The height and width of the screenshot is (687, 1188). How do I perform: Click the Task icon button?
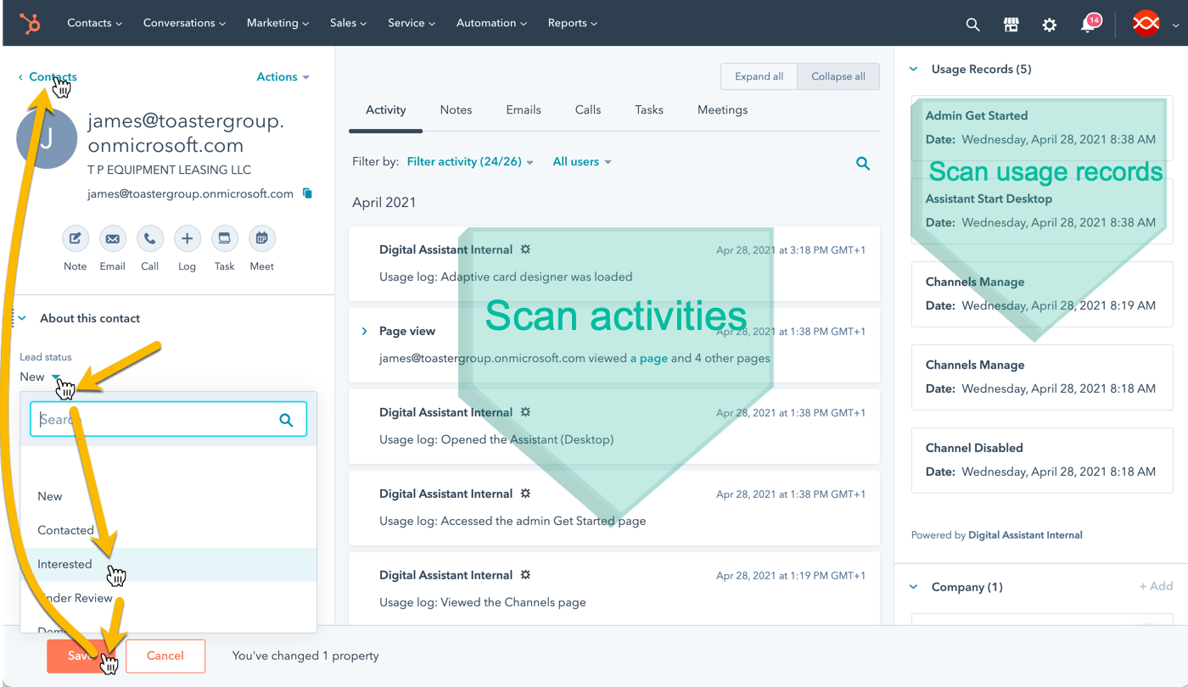[x=224, y=238]
